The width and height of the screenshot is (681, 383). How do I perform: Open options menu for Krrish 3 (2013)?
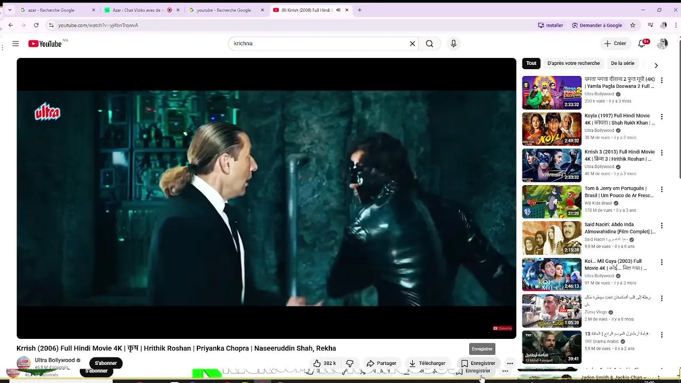[x=662, y=153]
